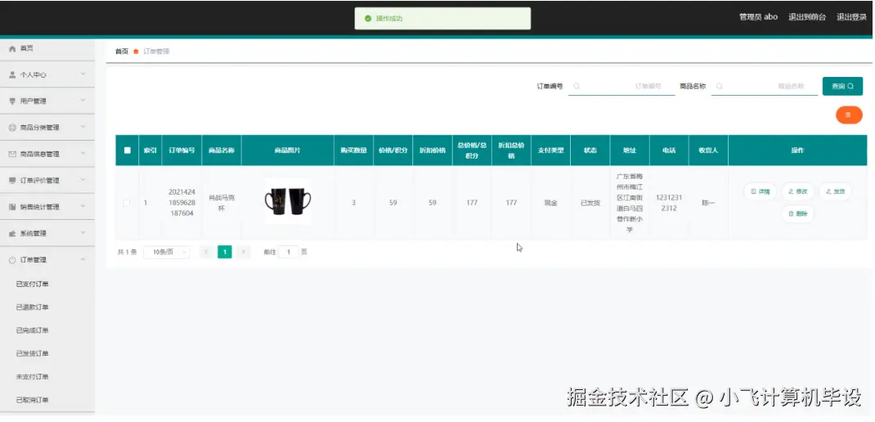Open 已发货订单 submenu item
875x422 pixels.
(33, 354)
